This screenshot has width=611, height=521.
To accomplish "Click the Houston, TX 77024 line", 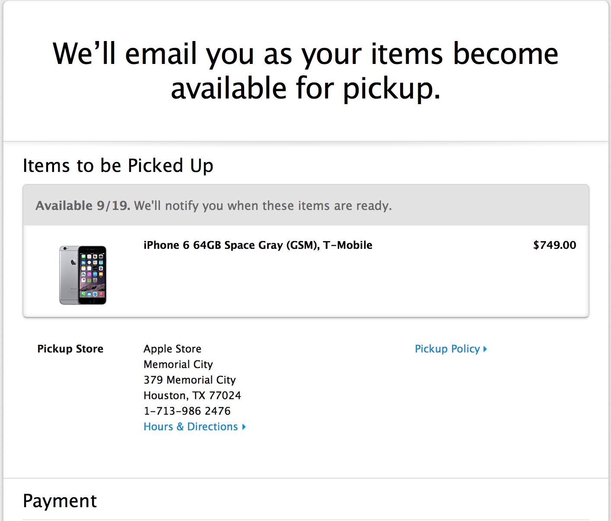I will pyautogui.click(x=192, y=396).
